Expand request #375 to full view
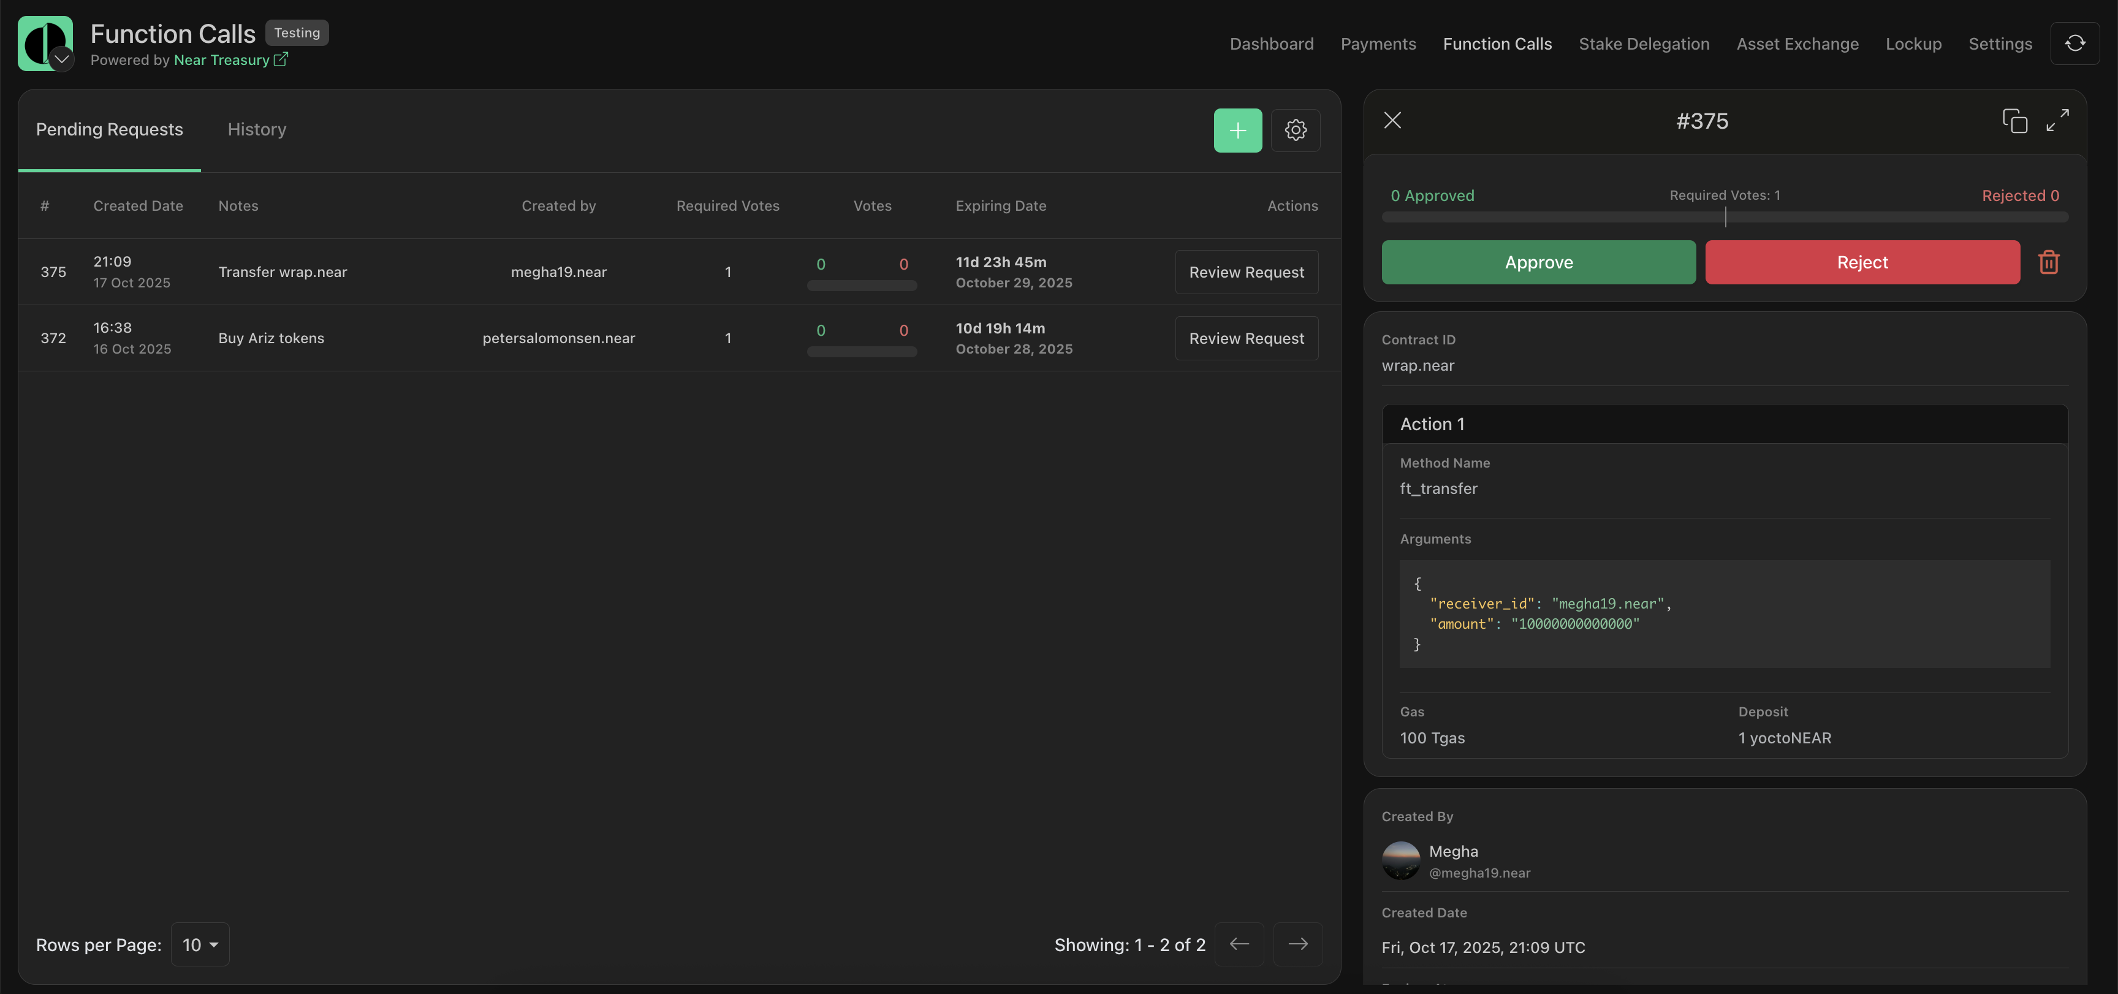Viewport: 2118px width, 994px height. coord(2057,120)
